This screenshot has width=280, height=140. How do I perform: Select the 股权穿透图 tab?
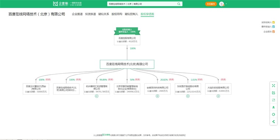pos(147,14)
